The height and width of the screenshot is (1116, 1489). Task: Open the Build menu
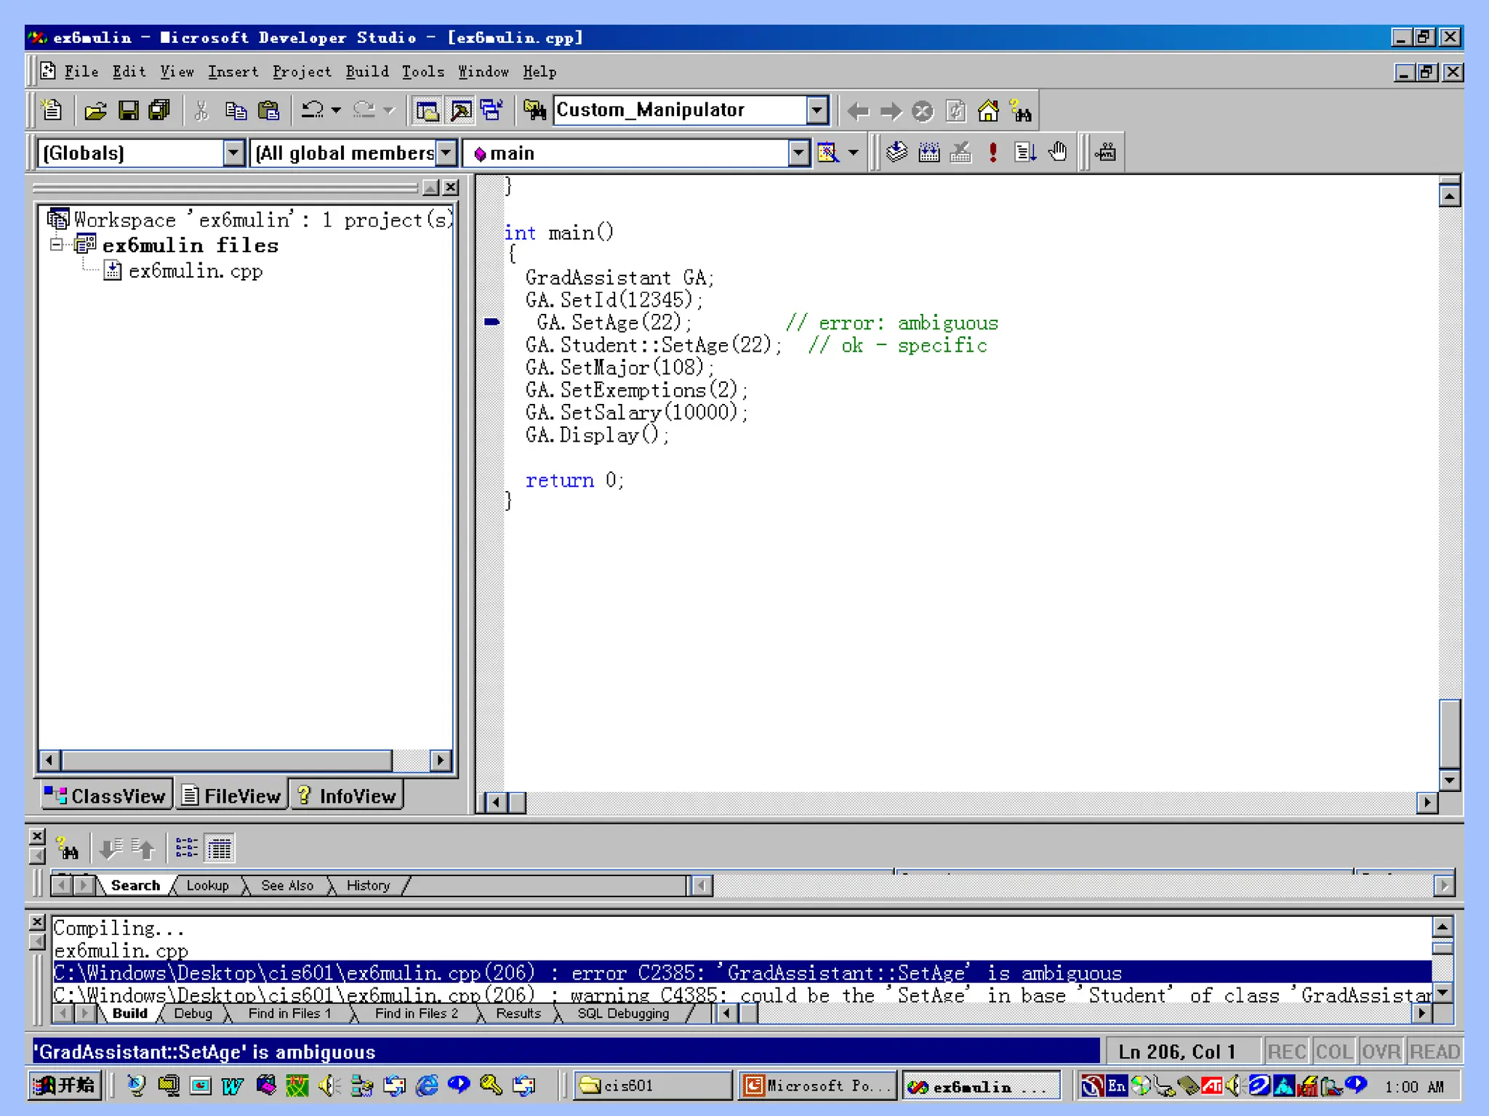point(367,71)
